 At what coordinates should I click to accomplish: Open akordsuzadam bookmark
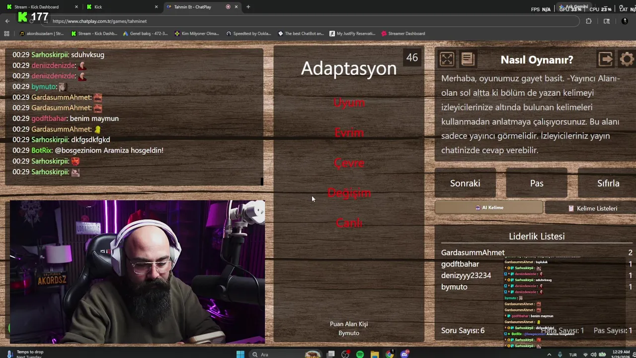click(42, 34)
